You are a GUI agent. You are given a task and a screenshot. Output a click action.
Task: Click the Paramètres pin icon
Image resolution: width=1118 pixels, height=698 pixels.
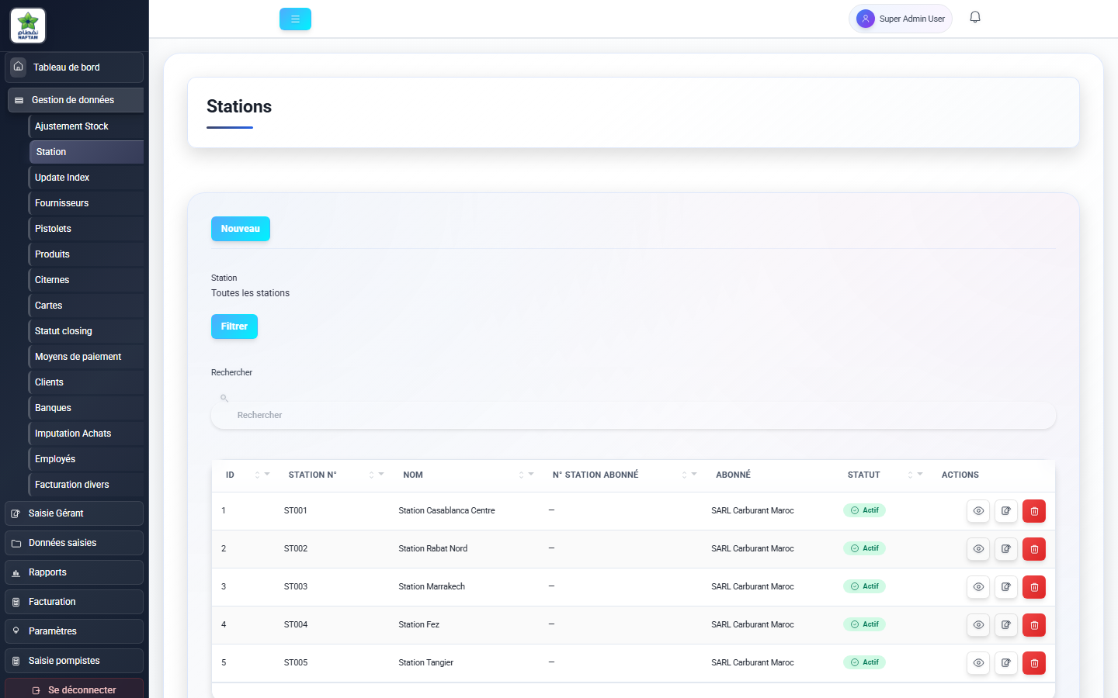(16, 631)
